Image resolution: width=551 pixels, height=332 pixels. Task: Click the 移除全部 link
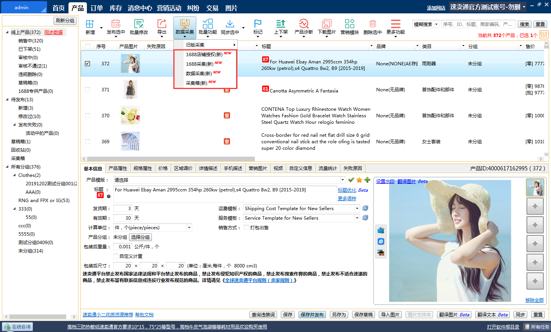point(535,300)
